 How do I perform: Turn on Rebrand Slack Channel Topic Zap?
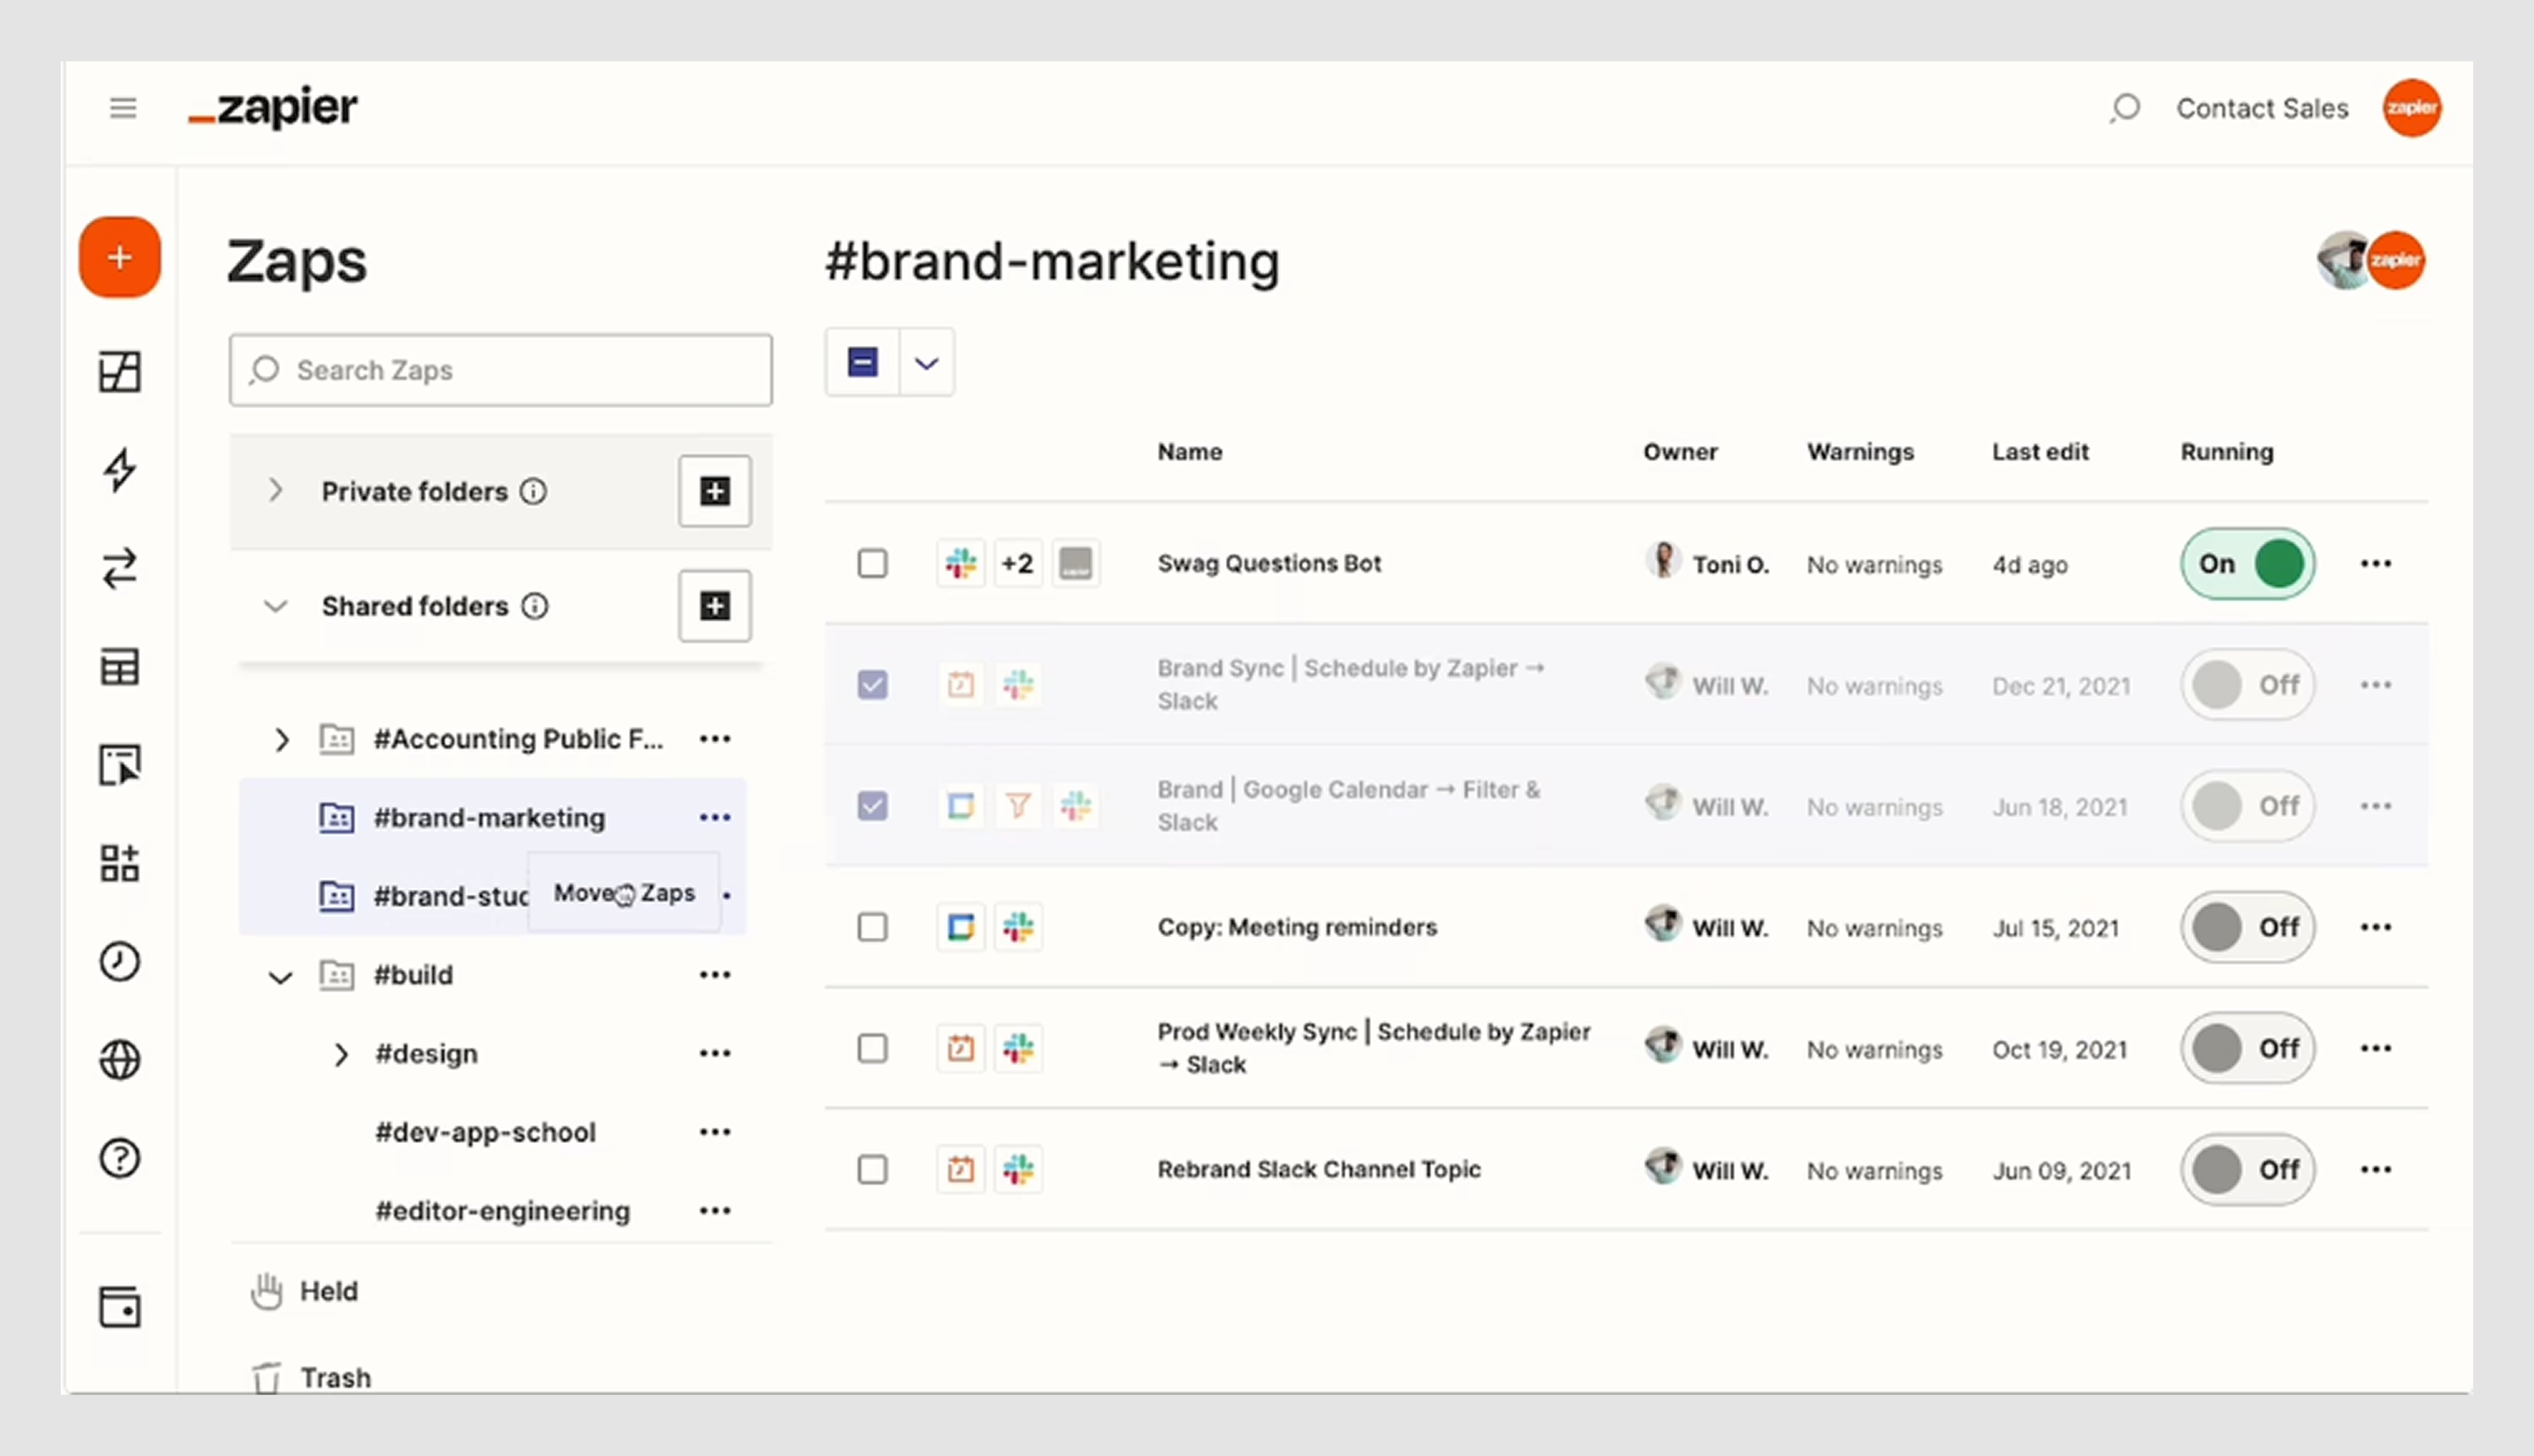pyautogui.click(x=2248, y=1169)
